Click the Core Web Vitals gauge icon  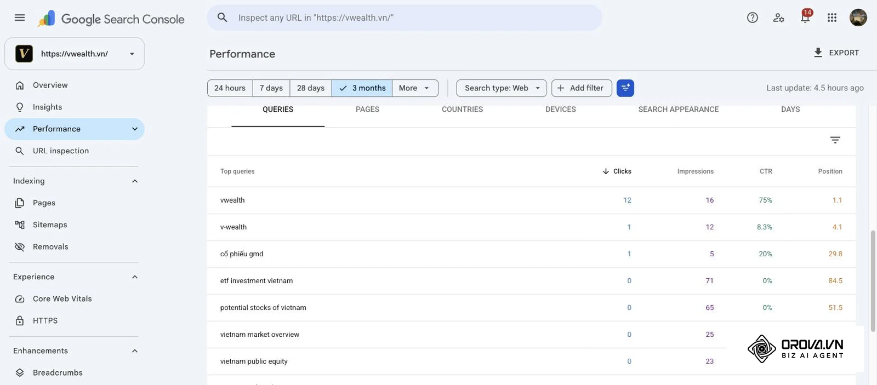click(x=20, y=299)
